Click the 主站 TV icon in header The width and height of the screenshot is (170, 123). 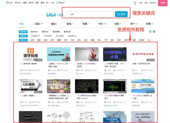(x=7, y=3)
